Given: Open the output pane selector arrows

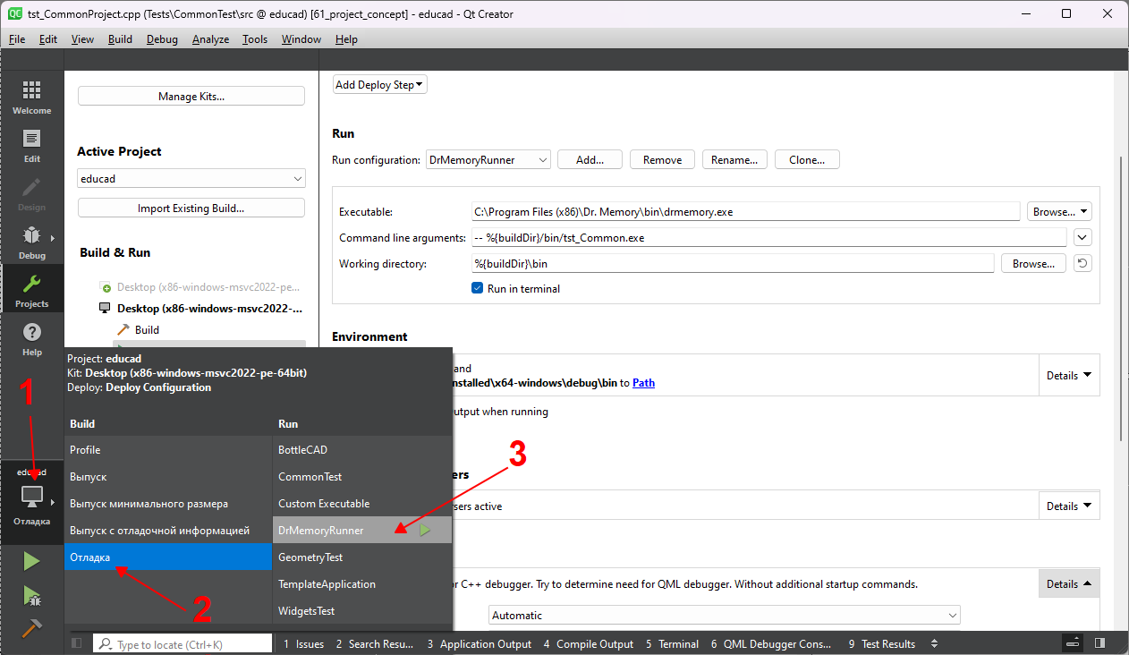Looking at the screenshot, I should click(x=935, y=643).
